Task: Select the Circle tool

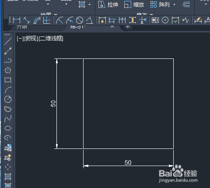Action: 8,99
